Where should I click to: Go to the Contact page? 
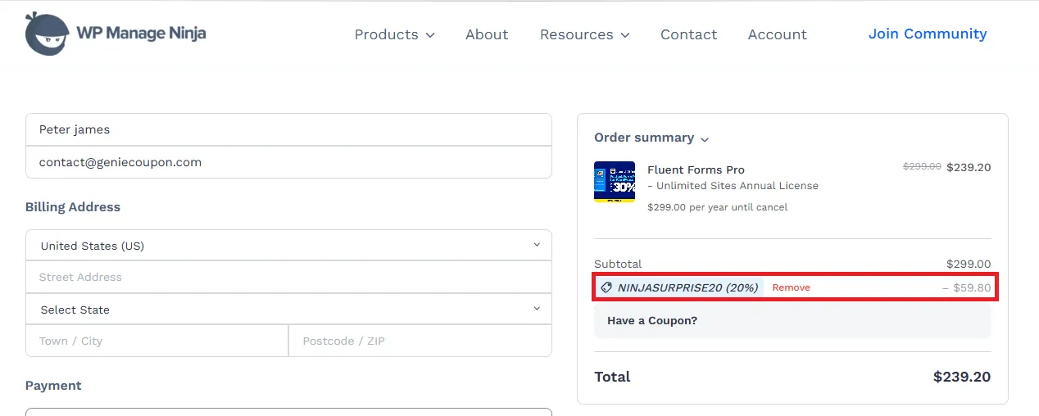(x=688, y=34)
